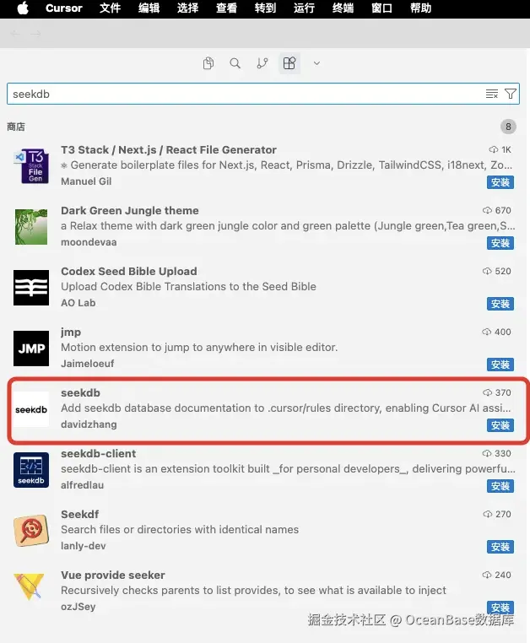Install T3 Stack File Generator extension
Screen dimensions: 530x643
click(500, 182)
